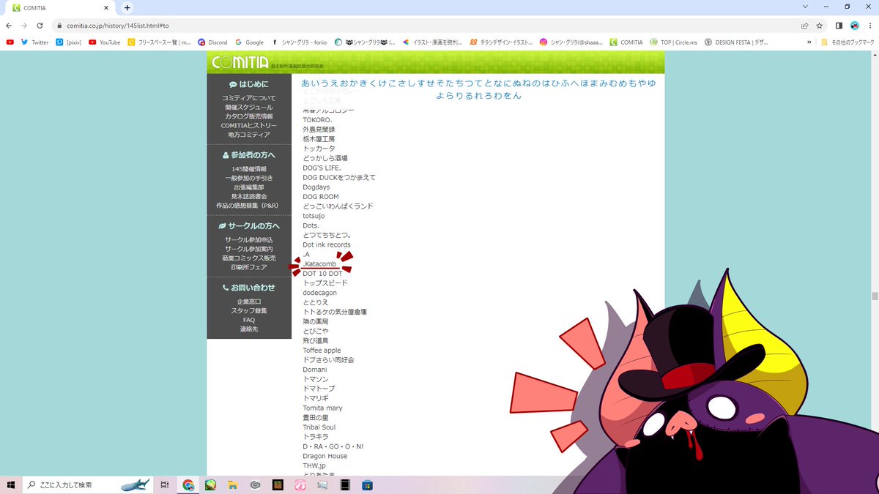Open 出張編集部 link
This screenshot has height=494, width=879.
[249, 187]
